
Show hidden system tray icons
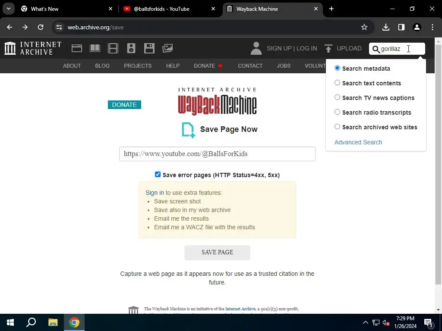(x=365, y=322)
